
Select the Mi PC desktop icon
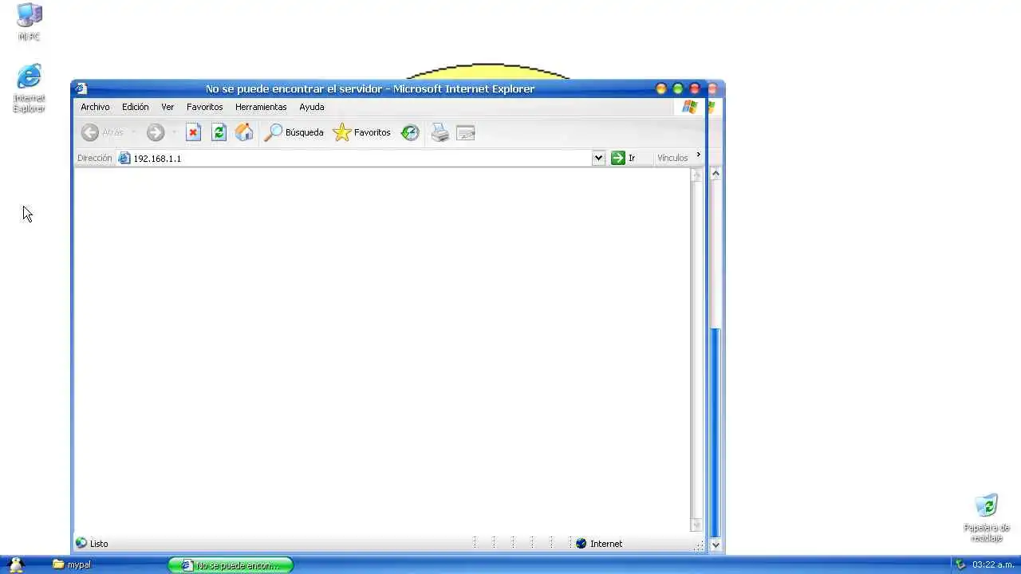point(30,22)
